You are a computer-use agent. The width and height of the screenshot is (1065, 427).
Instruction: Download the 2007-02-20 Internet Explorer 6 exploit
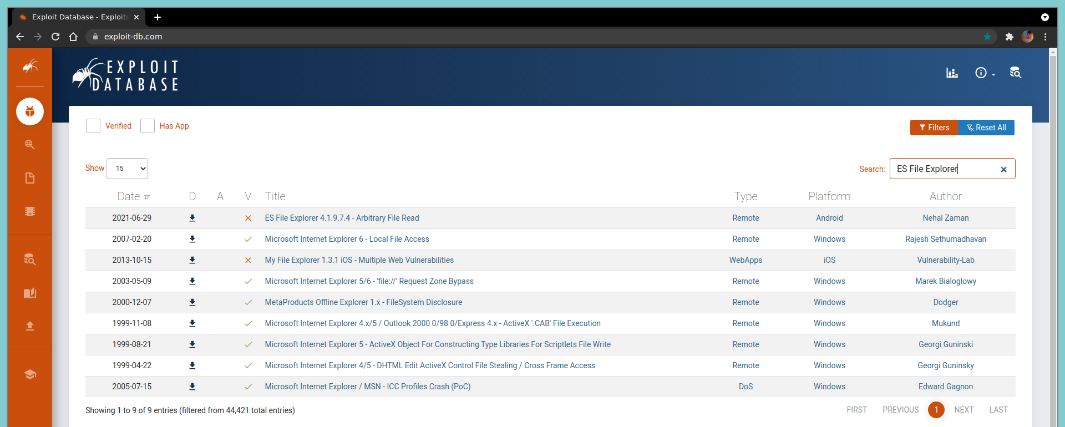tap(192, 239)
